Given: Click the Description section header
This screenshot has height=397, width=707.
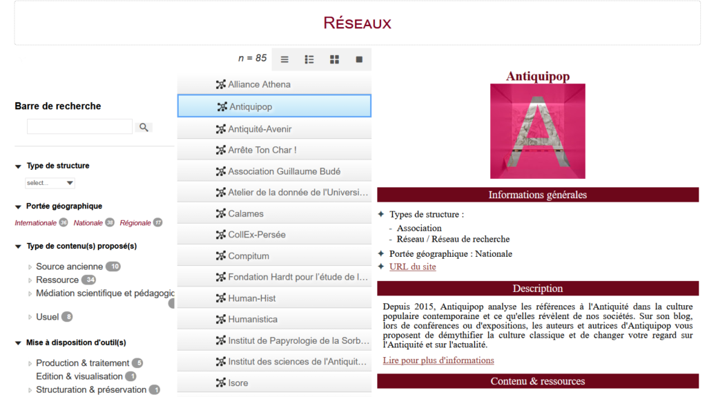Looking at the screenshot, I should coord(538,289).
